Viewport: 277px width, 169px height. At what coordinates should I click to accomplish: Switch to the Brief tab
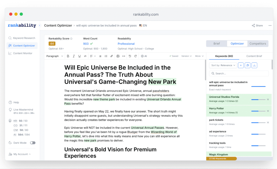pyautogui.click(x=217, y=44)
